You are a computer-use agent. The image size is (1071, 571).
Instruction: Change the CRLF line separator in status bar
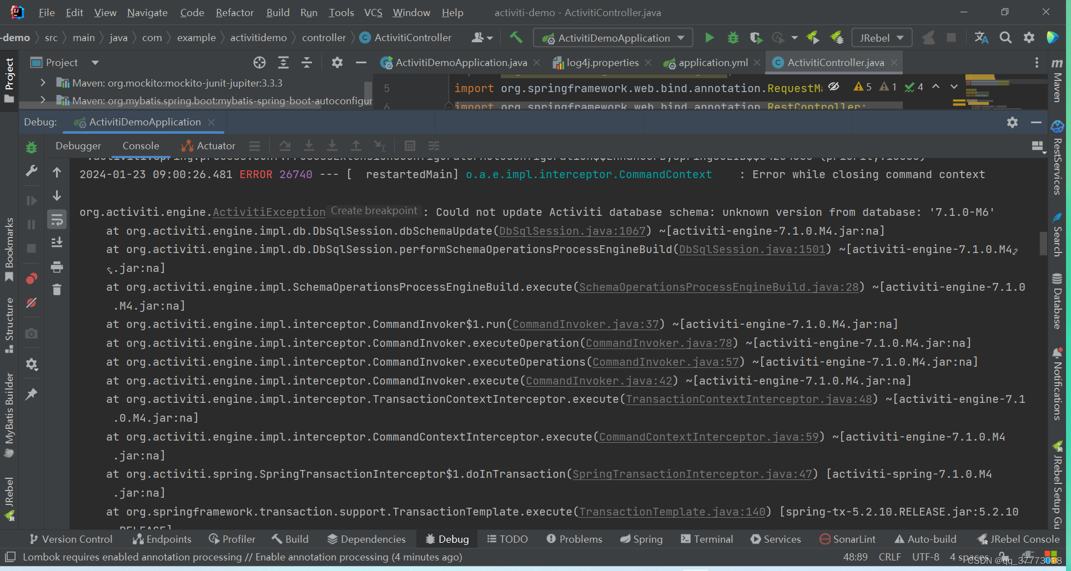coord(889,557)
